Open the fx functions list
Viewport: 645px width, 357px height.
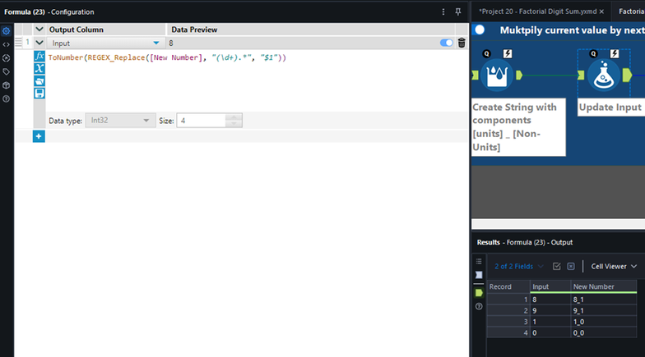tap(39, 56)
